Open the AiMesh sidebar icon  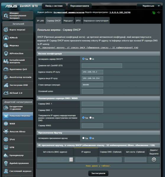6,37
